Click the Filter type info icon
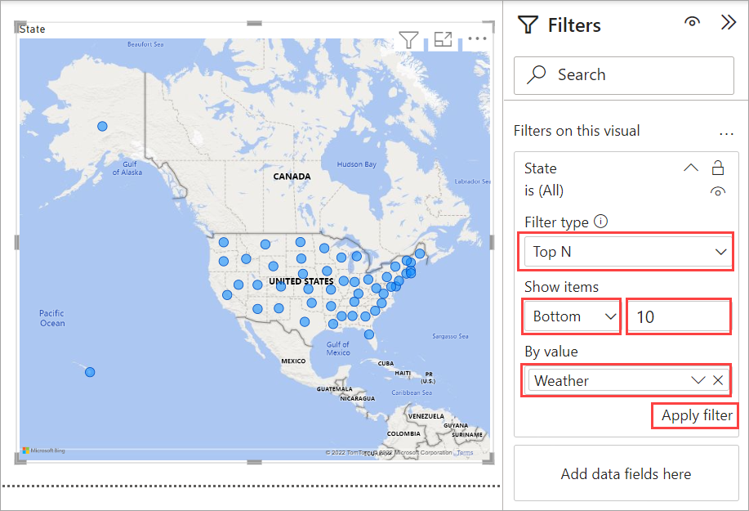This screenshot has width=749, height=511. tap(601, 222)
